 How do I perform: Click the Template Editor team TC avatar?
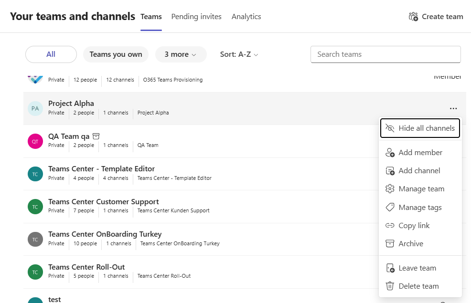[35, 174]
